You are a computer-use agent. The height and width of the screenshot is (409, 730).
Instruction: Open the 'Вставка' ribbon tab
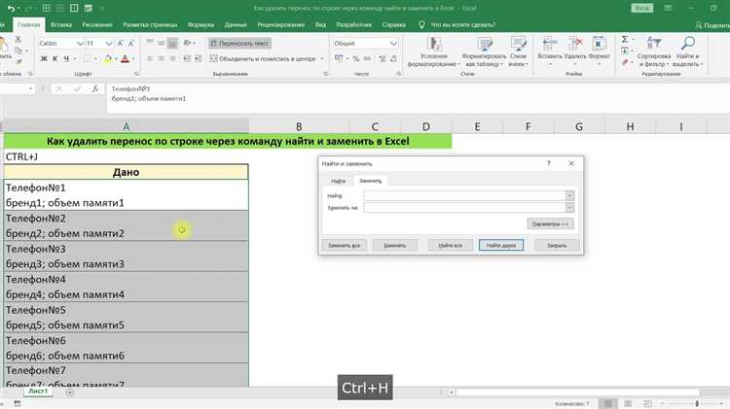pos(61,24)
